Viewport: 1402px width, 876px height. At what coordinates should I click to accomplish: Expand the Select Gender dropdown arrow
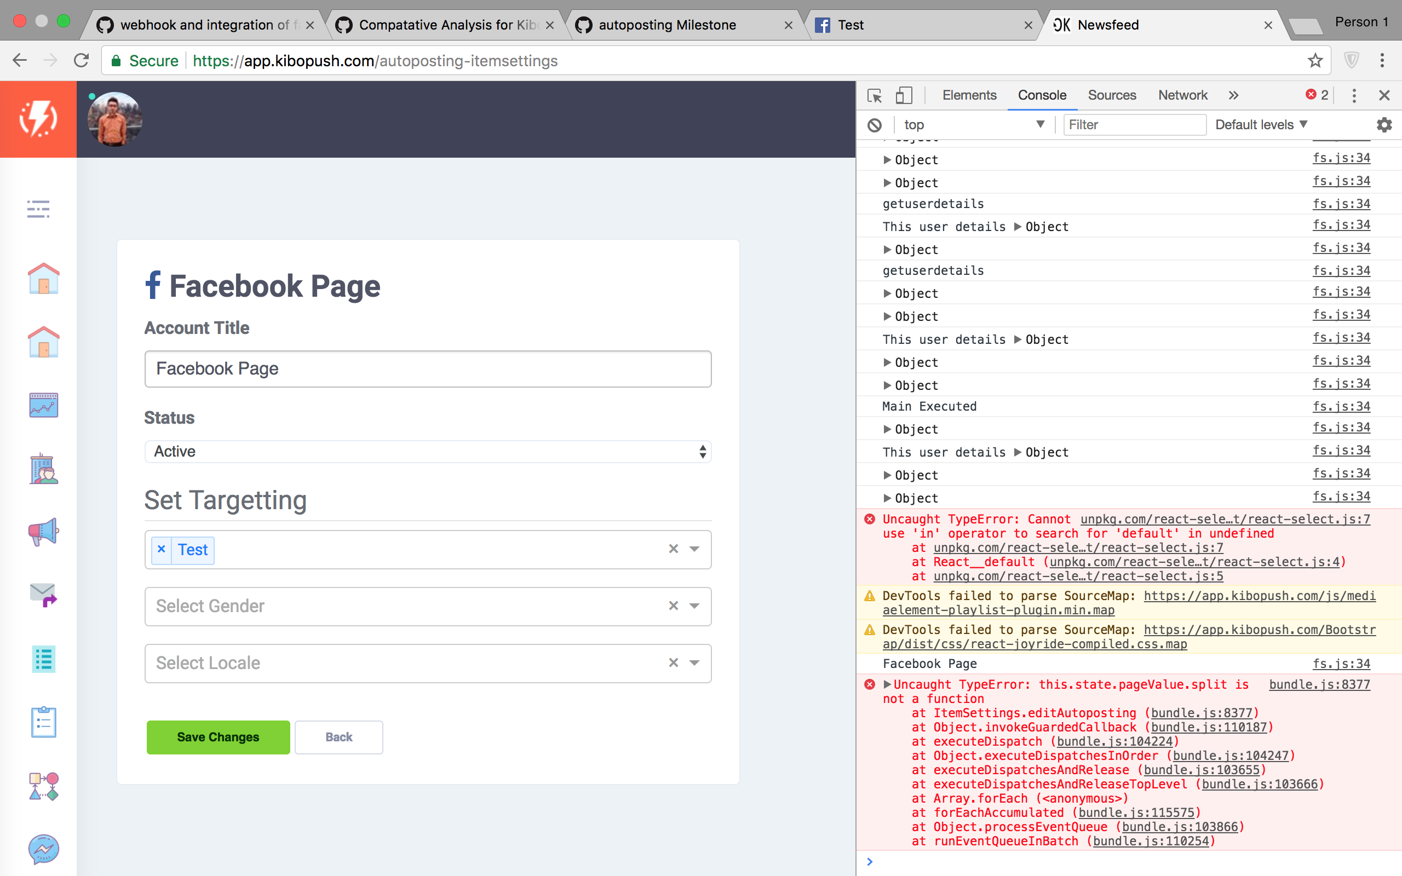(x=694, y=606)
